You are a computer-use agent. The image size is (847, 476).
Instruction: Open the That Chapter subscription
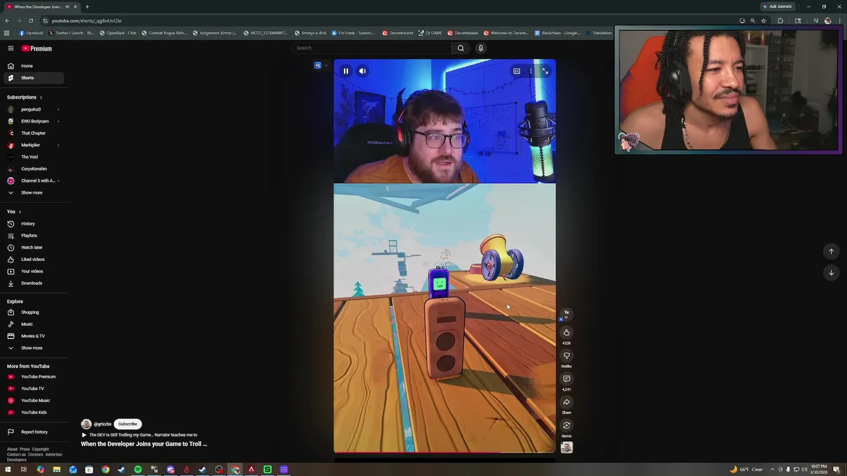coord(32,133)
